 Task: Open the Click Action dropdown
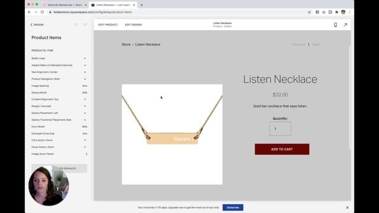(x=59, y=140)
